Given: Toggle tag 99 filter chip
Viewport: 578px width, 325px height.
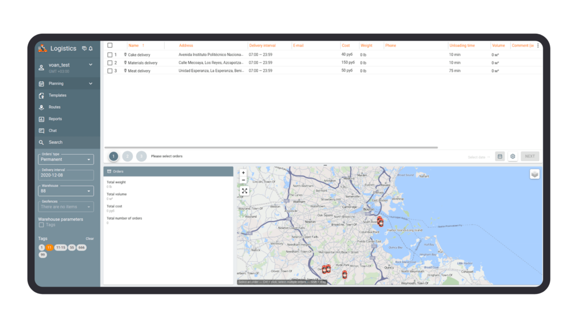Looking at the screenshot, I should pos(43,254).
